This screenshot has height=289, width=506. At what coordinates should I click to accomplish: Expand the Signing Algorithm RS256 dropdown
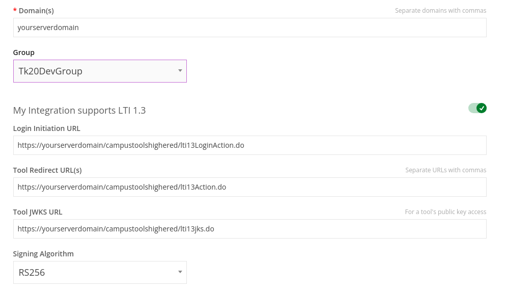coord(100,273)
